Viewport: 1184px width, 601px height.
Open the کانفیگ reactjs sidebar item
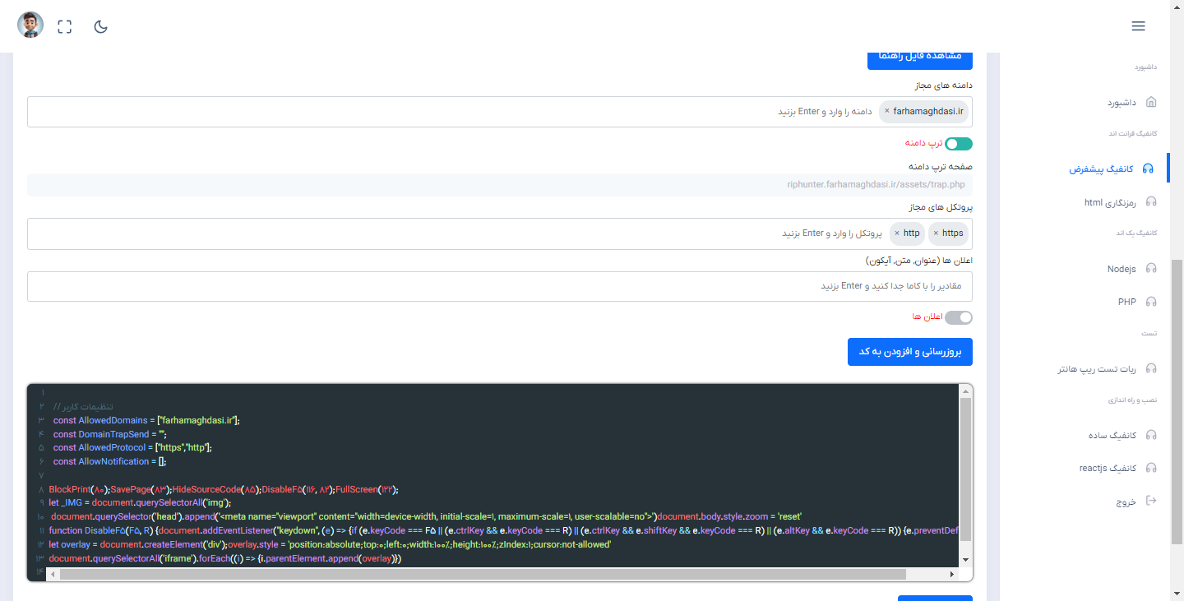point(1108,468)
